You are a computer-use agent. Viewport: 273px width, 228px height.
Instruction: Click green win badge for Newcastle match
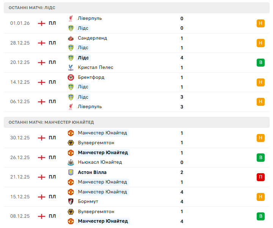point(260,157)
